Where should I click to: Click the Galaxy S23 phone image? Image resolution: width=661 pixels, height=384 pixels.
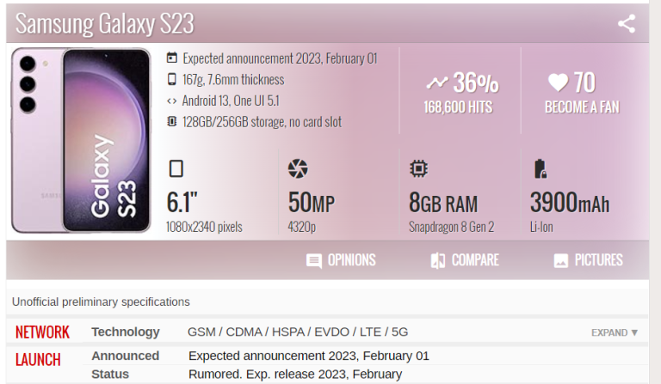pyautogui.click(x=83, y=141)
